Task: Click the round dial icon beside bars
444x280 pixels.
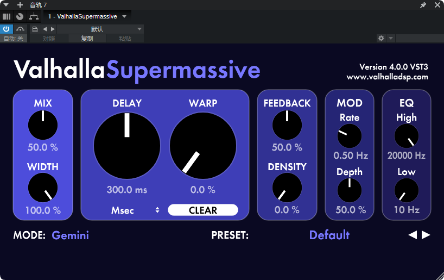Action: [20, 16]
